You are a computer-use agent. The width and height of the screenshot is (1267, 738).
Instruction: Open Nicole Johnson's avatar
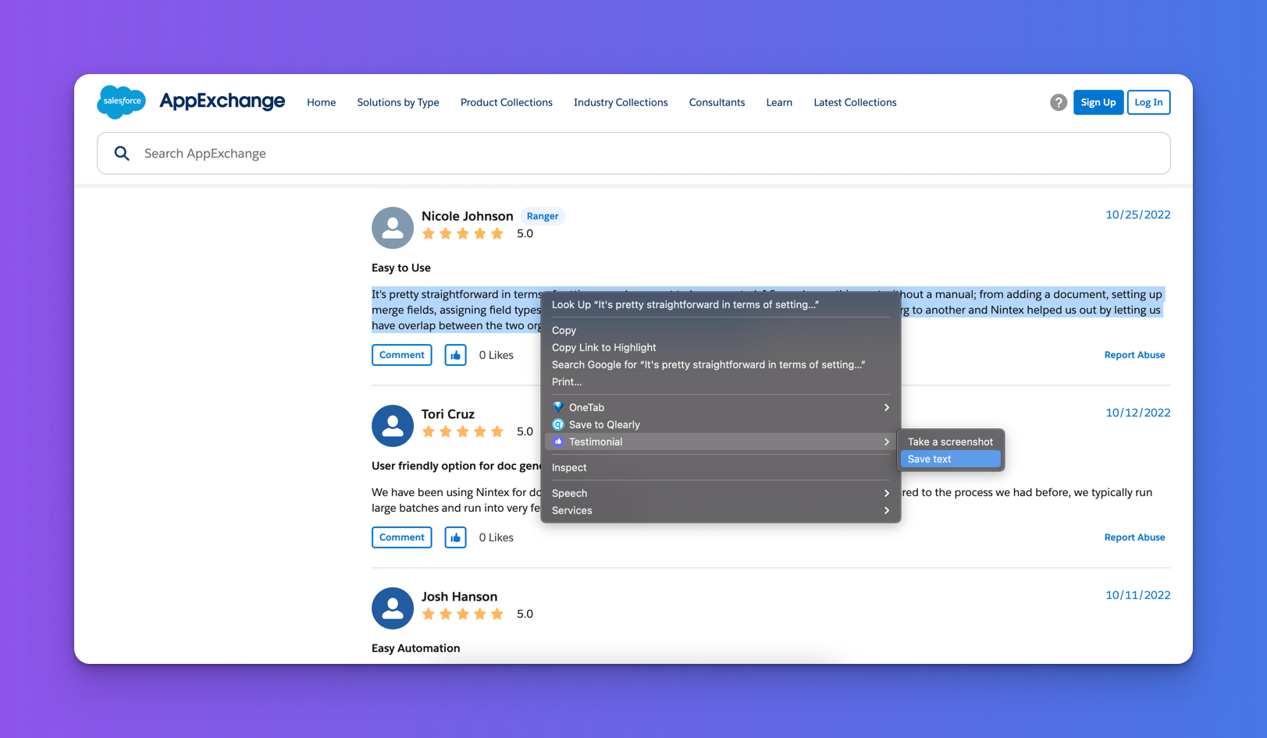point(393,228)
